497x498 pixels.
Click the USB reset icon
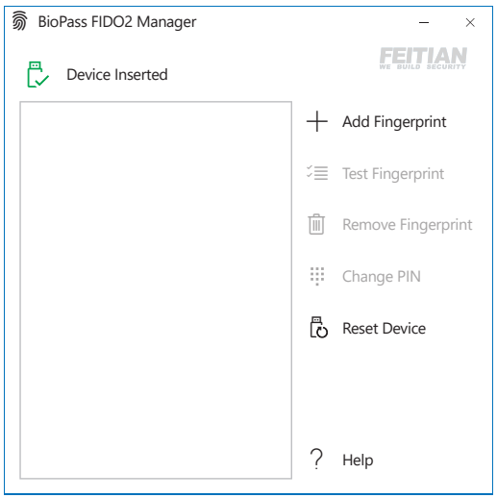pos(318,327)
